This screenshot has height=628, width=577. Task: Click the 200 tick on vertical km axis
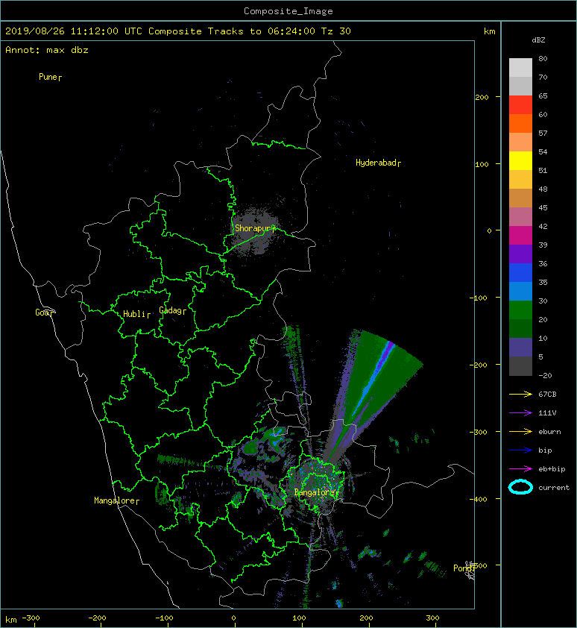[482, 97]
